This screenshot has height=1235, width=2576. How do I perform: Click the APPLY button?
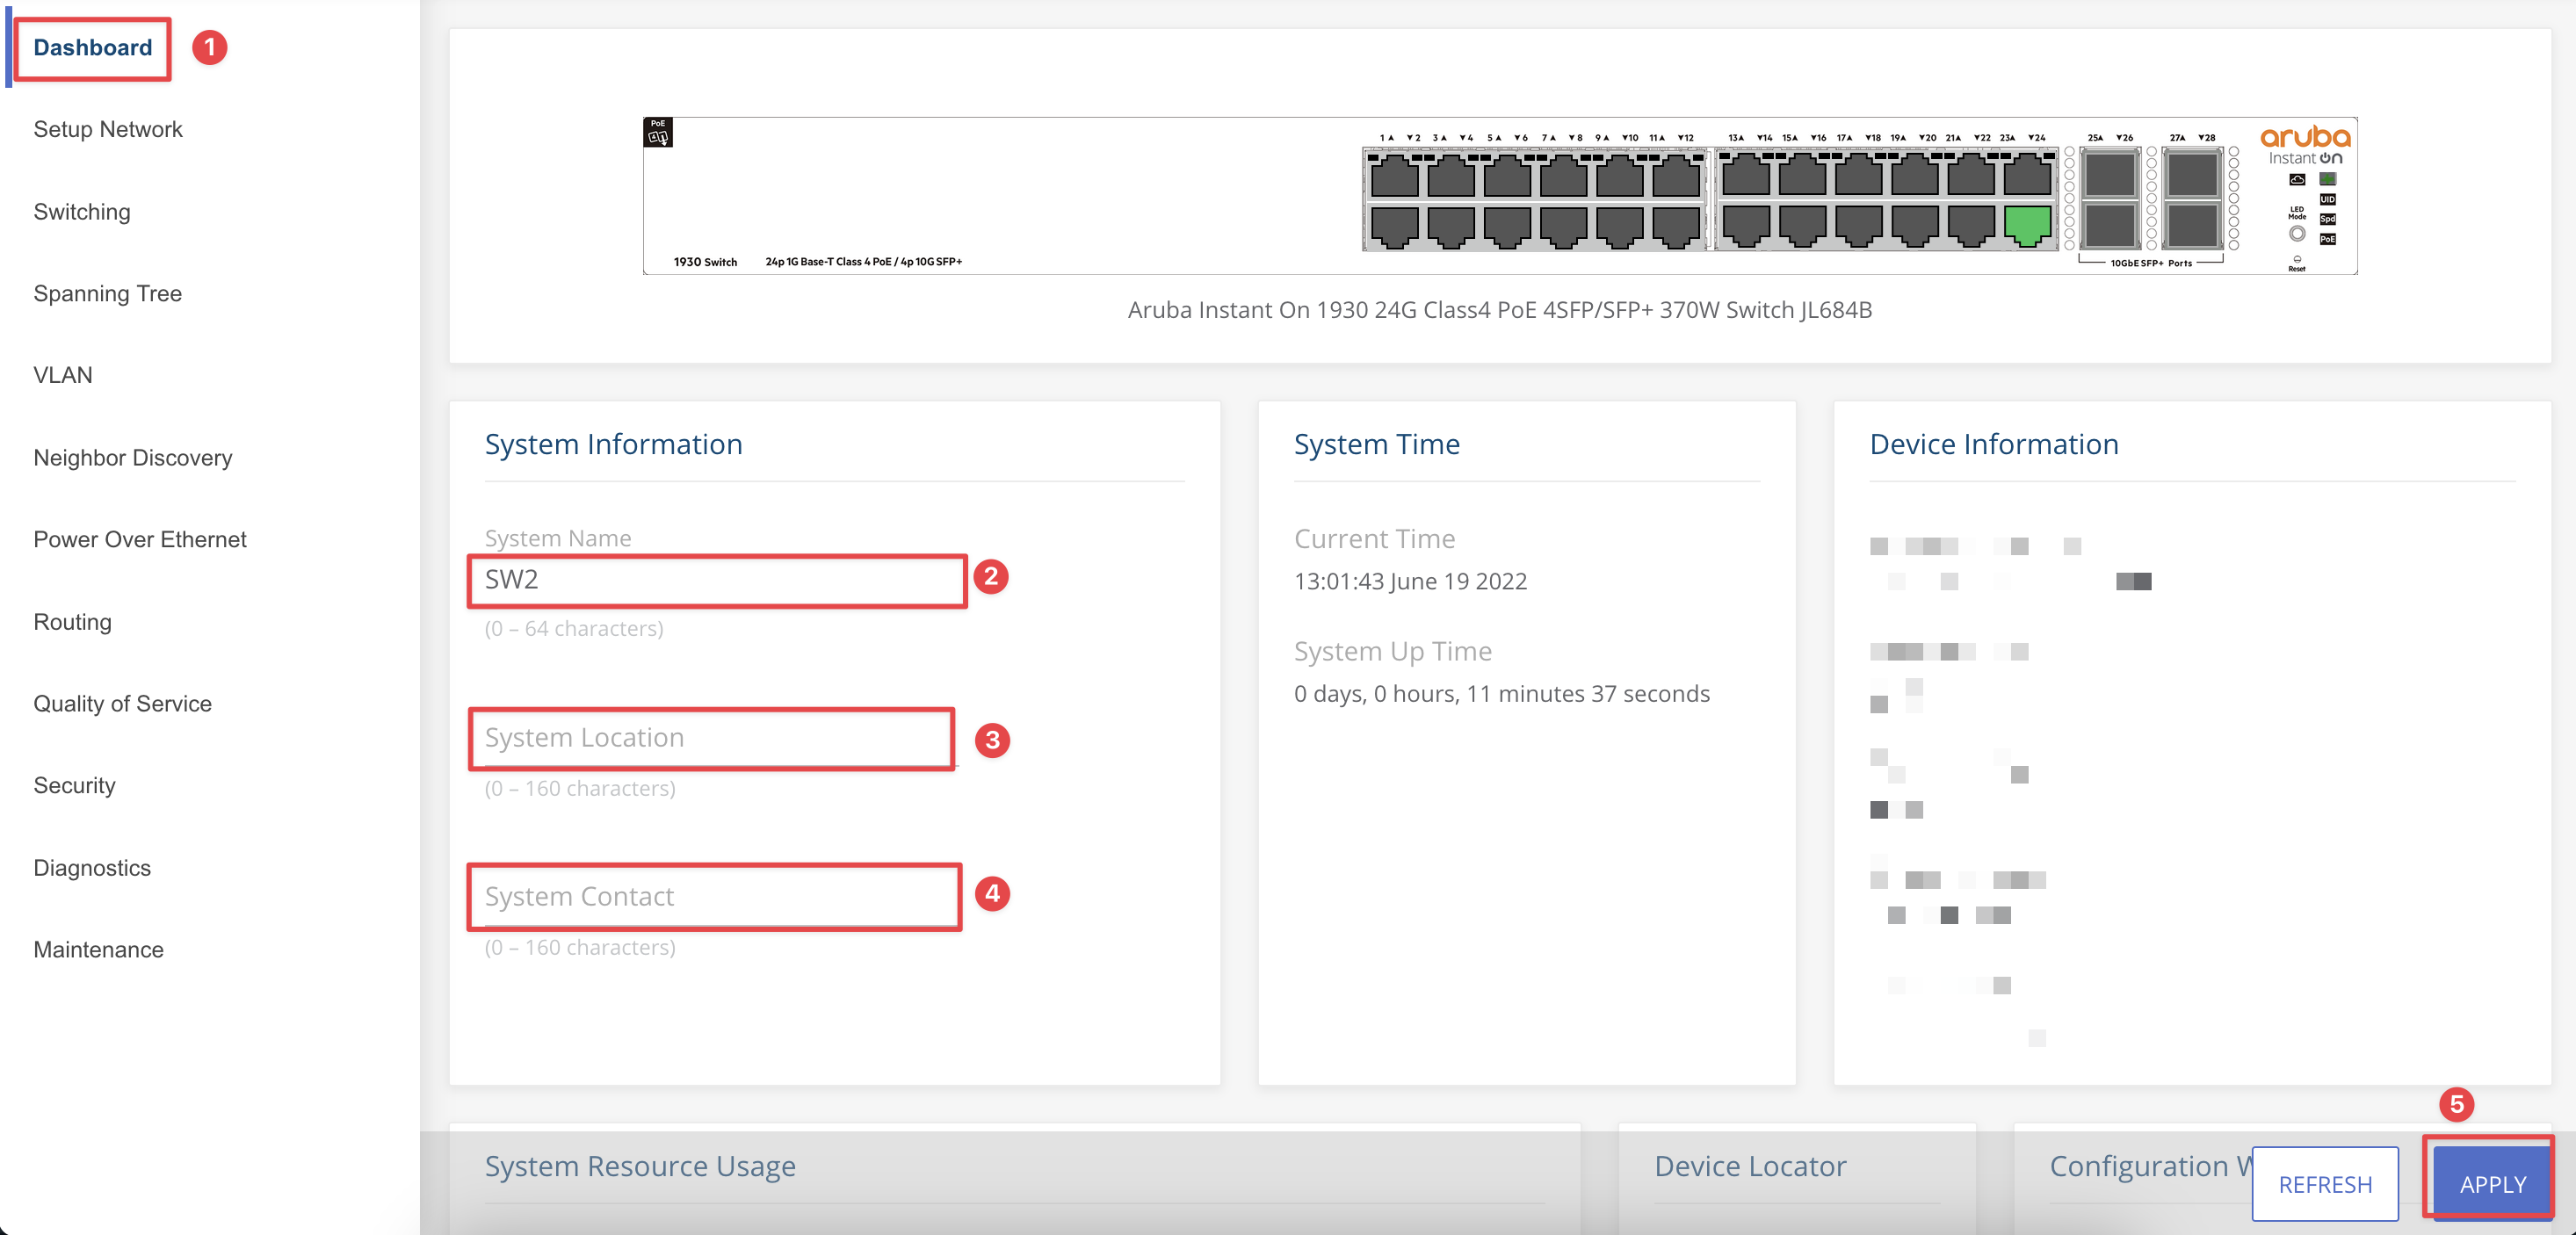(x=2492, y=1183)
